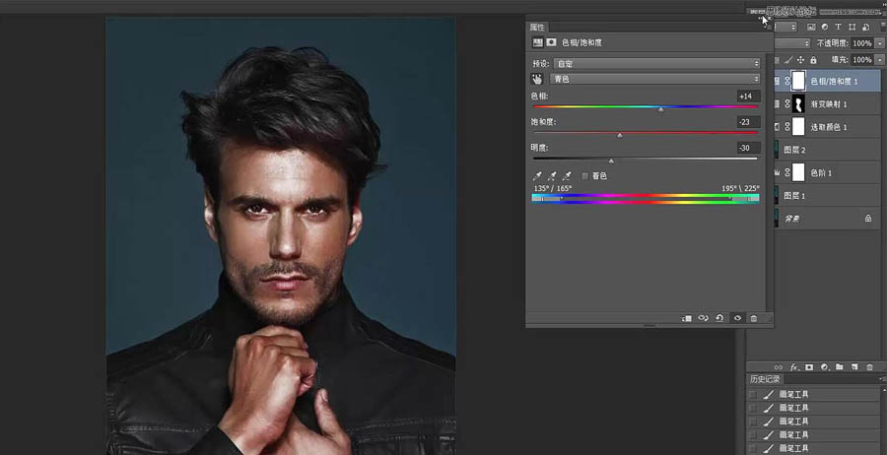Click the 明度 lightness slider handle
This screenshot has height=455, width=887.
tap(611, 162)
